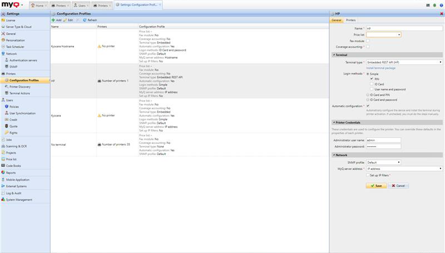
Task: Click the Edit pencil icon in toolbar
Action: [x=65, y=20]
